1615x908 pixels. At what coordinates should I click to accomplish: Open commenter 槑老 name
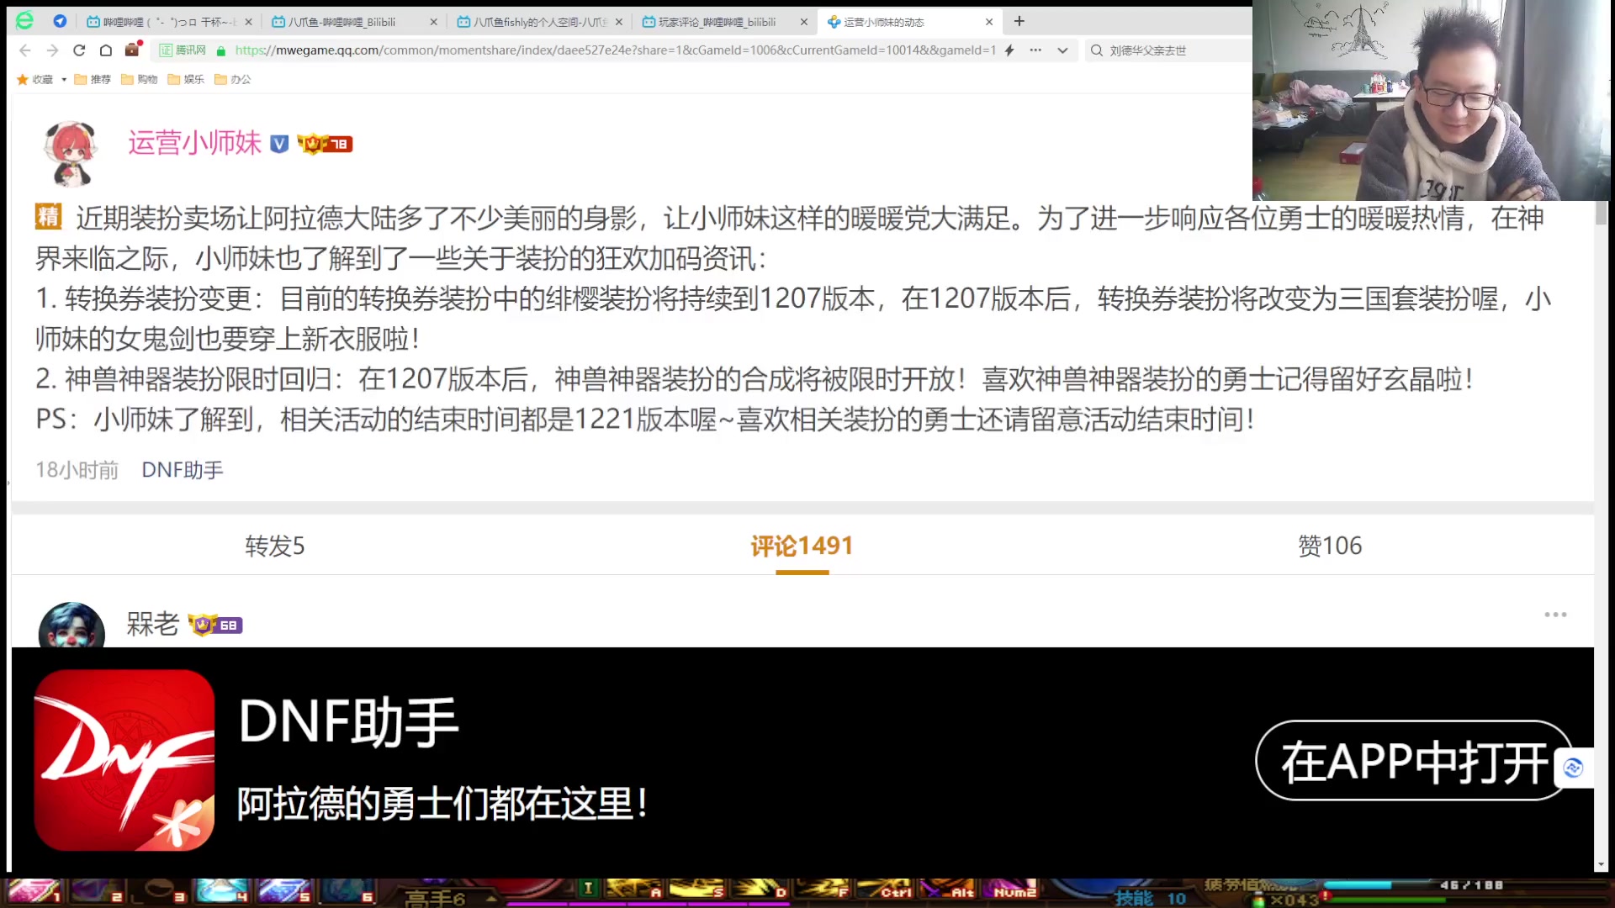[153, 624]
